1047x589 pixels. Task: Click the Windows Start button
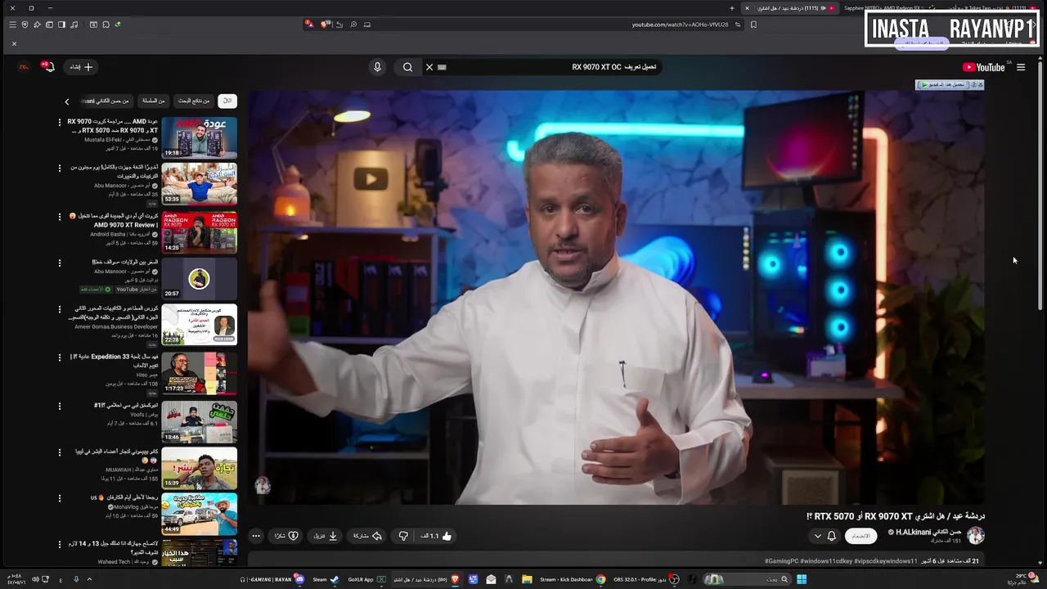(x=802, y=579)
